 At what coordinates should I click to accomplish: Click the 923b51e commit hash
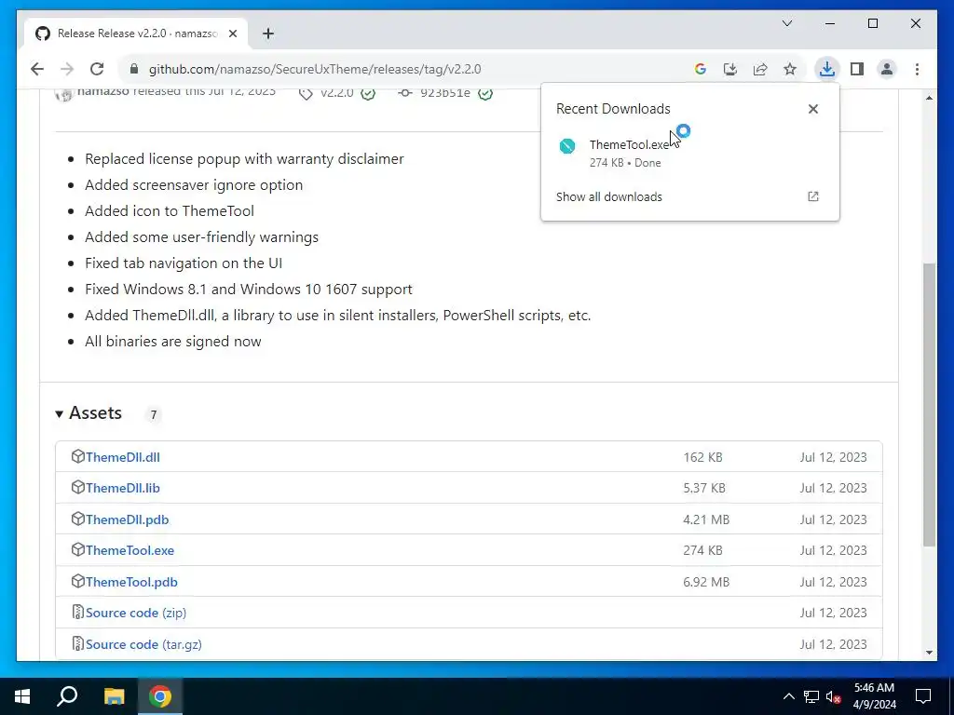pos(444,93)
